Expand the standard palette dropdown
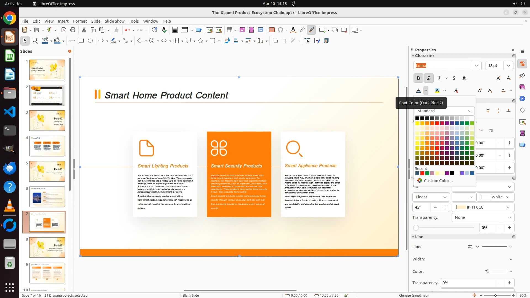 [x=470, y=111]
